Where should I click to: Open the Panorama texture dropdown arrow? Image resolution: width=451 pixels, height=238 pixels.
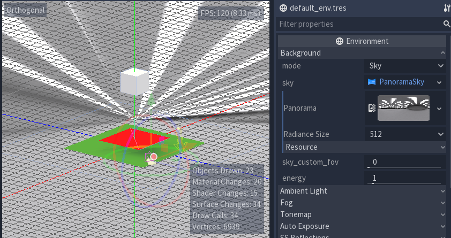tap(439, 109)
